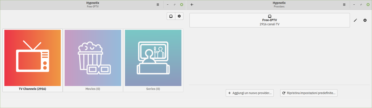Click the 'Series (0)' label
The height and width of the screenshot is (108, 372).
click(153, 89)
